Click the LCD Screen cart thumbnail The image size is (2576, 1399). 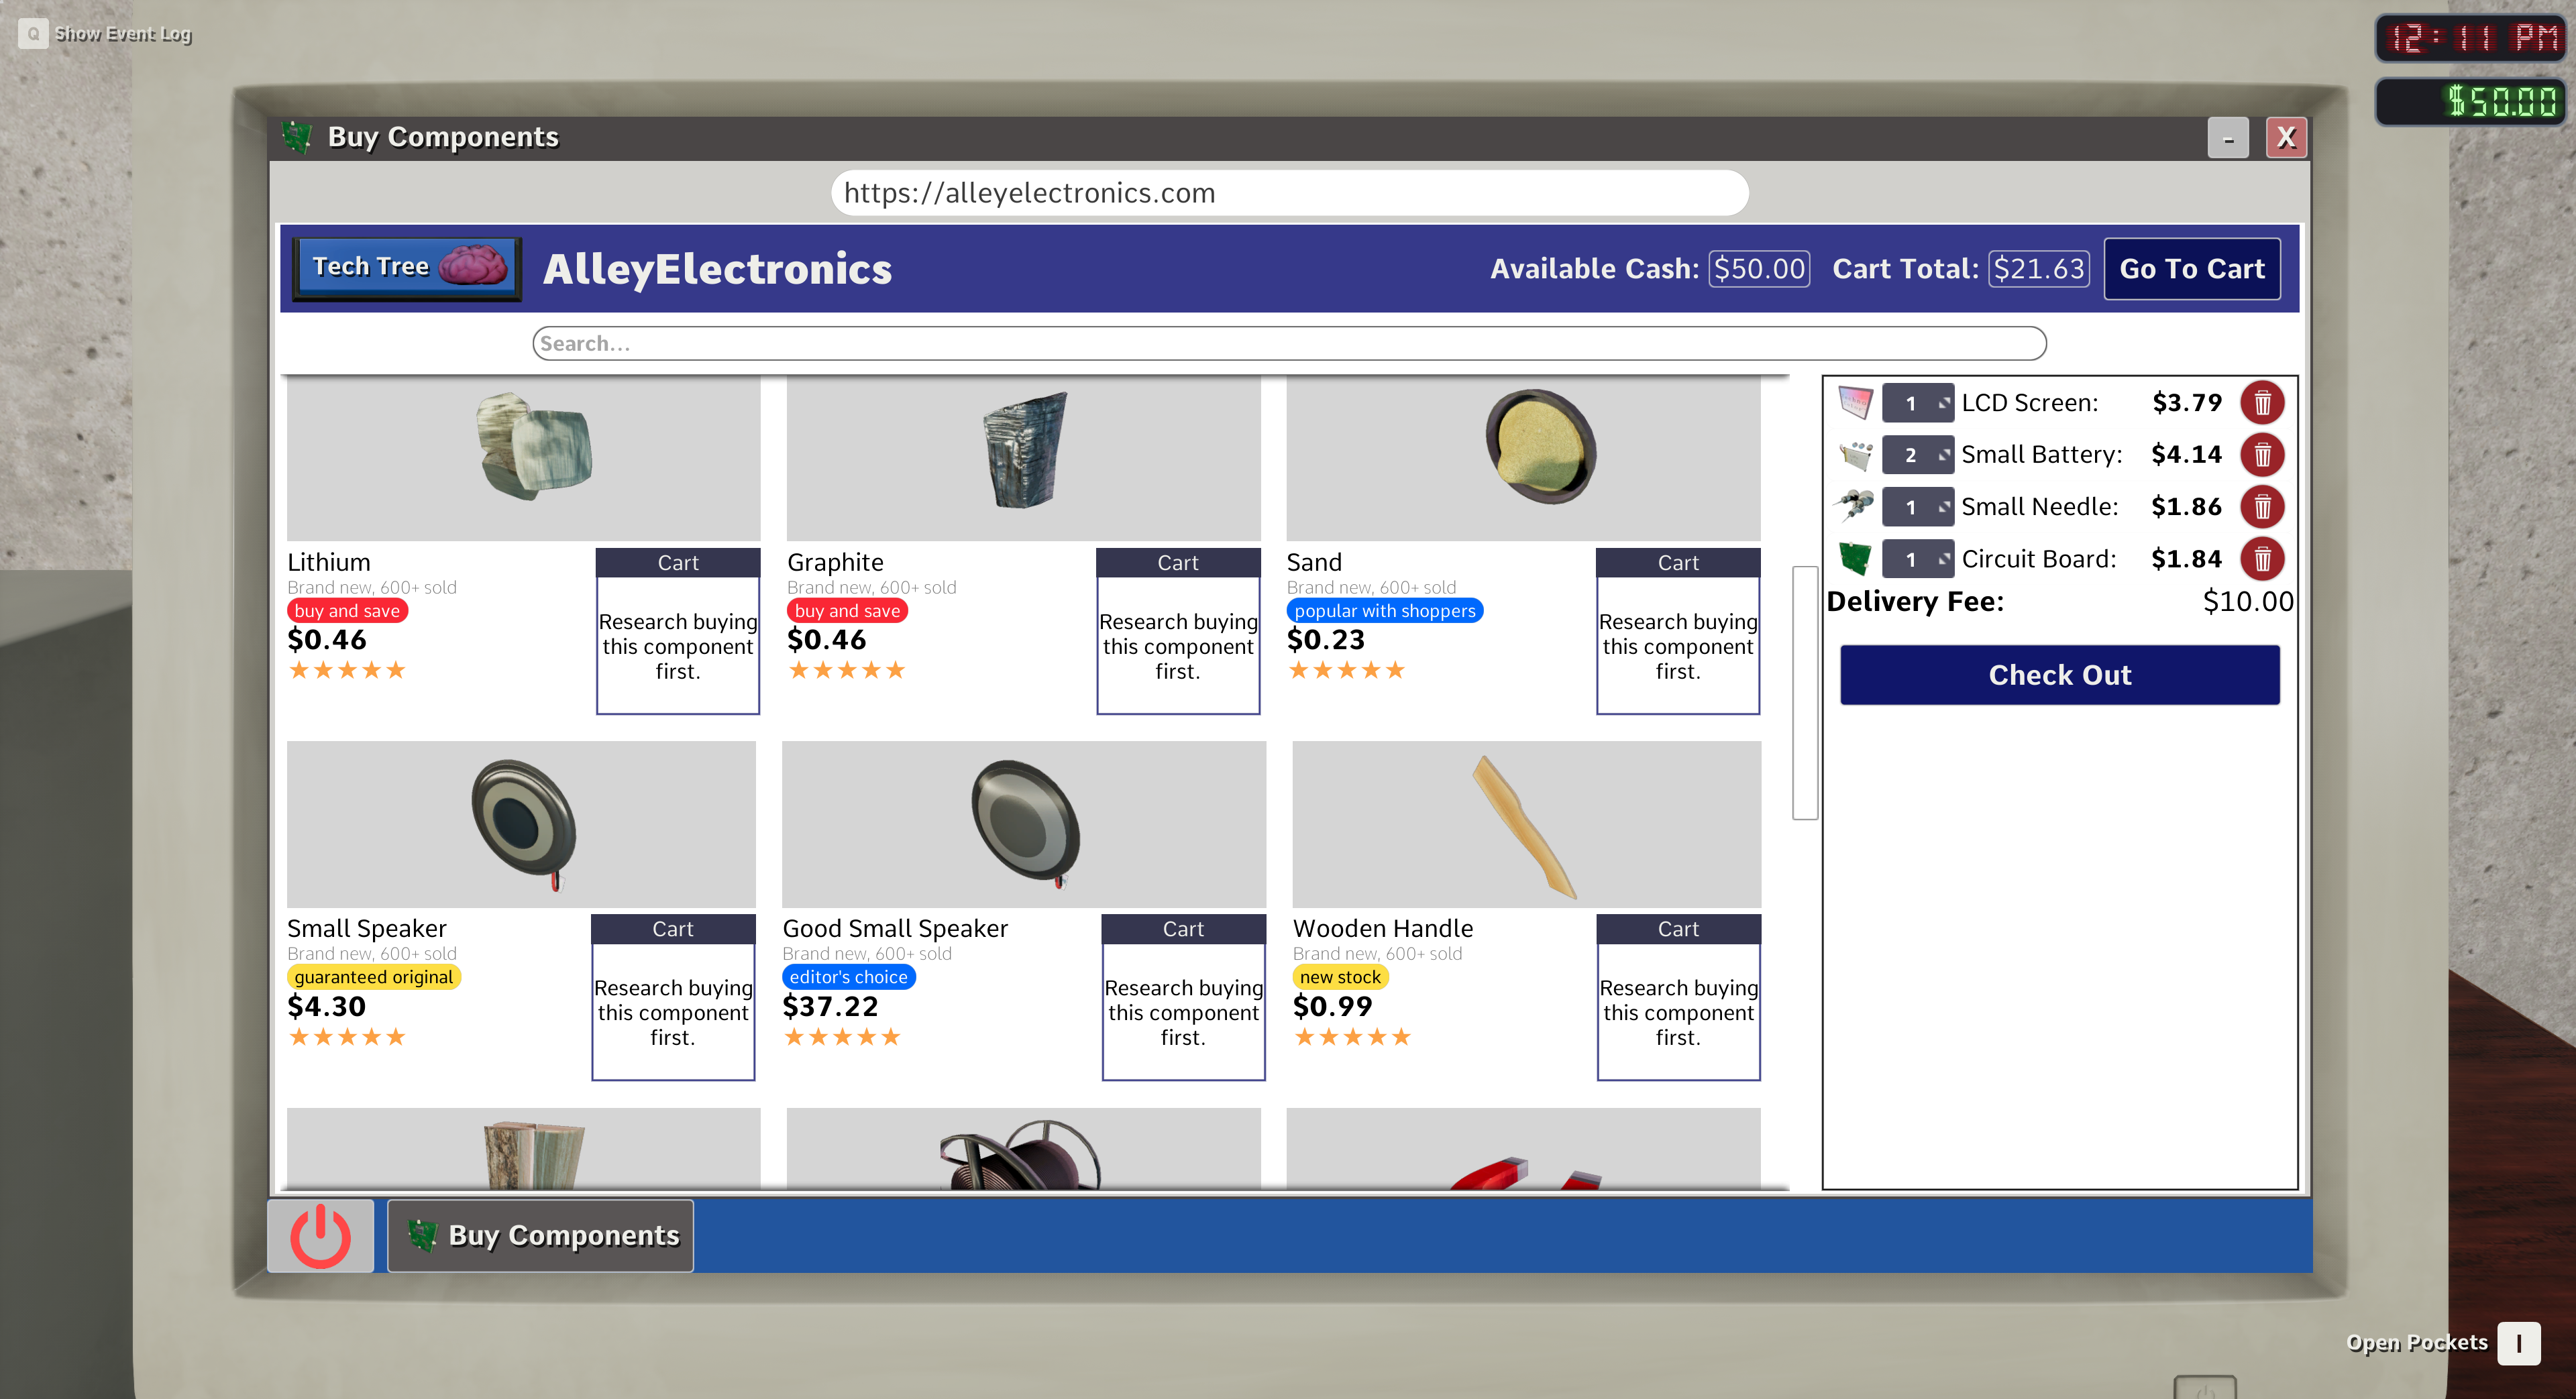[1855, 403]
